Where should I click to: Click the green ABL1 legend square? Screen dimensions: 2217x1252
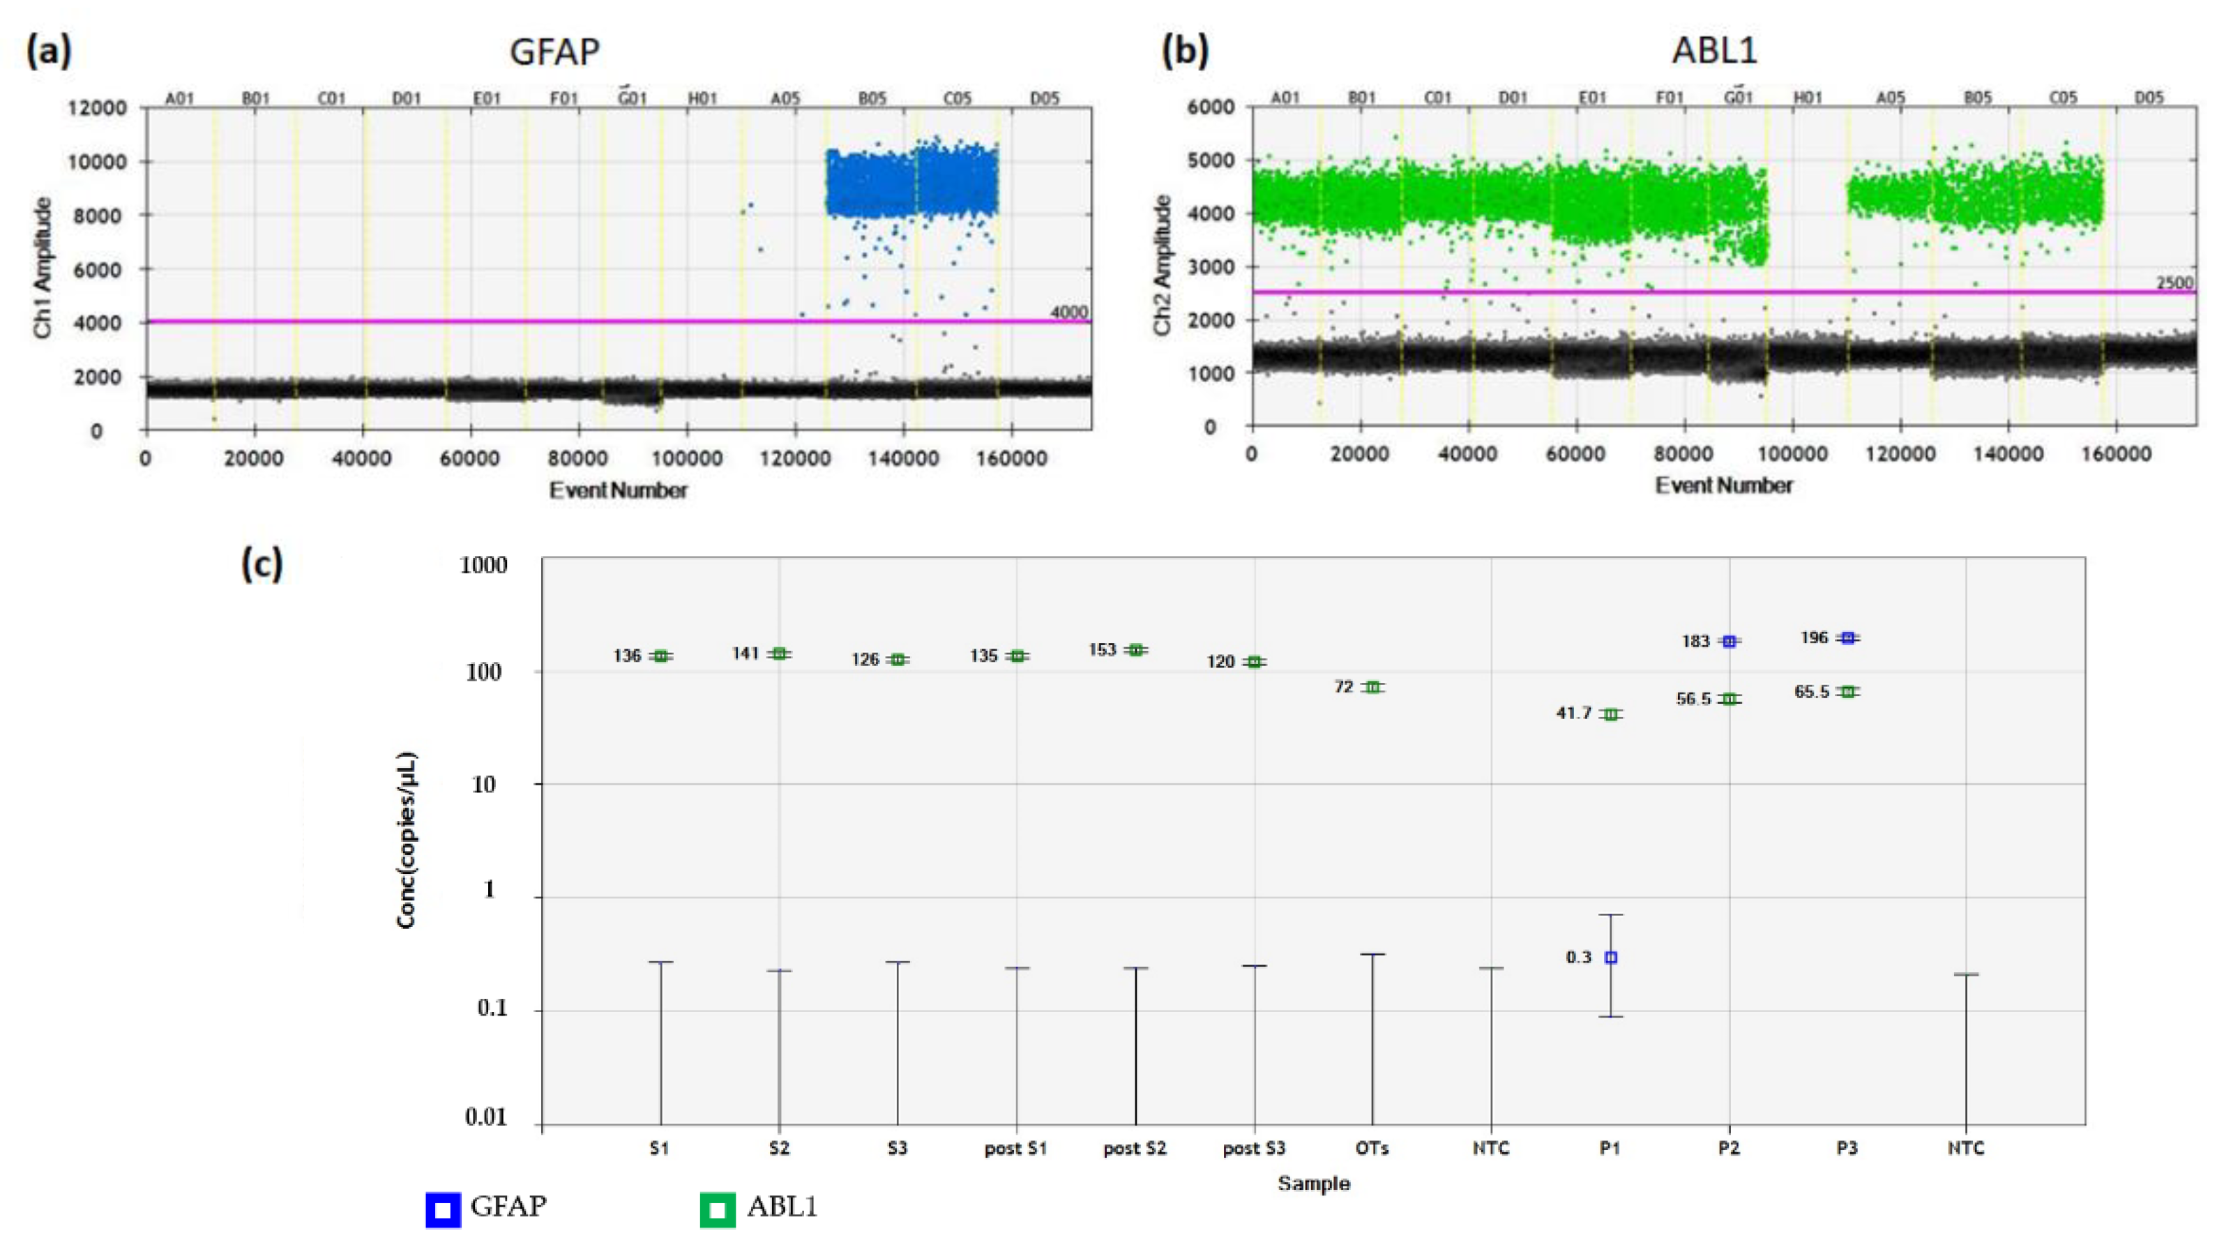click(x=717, y=1210)
